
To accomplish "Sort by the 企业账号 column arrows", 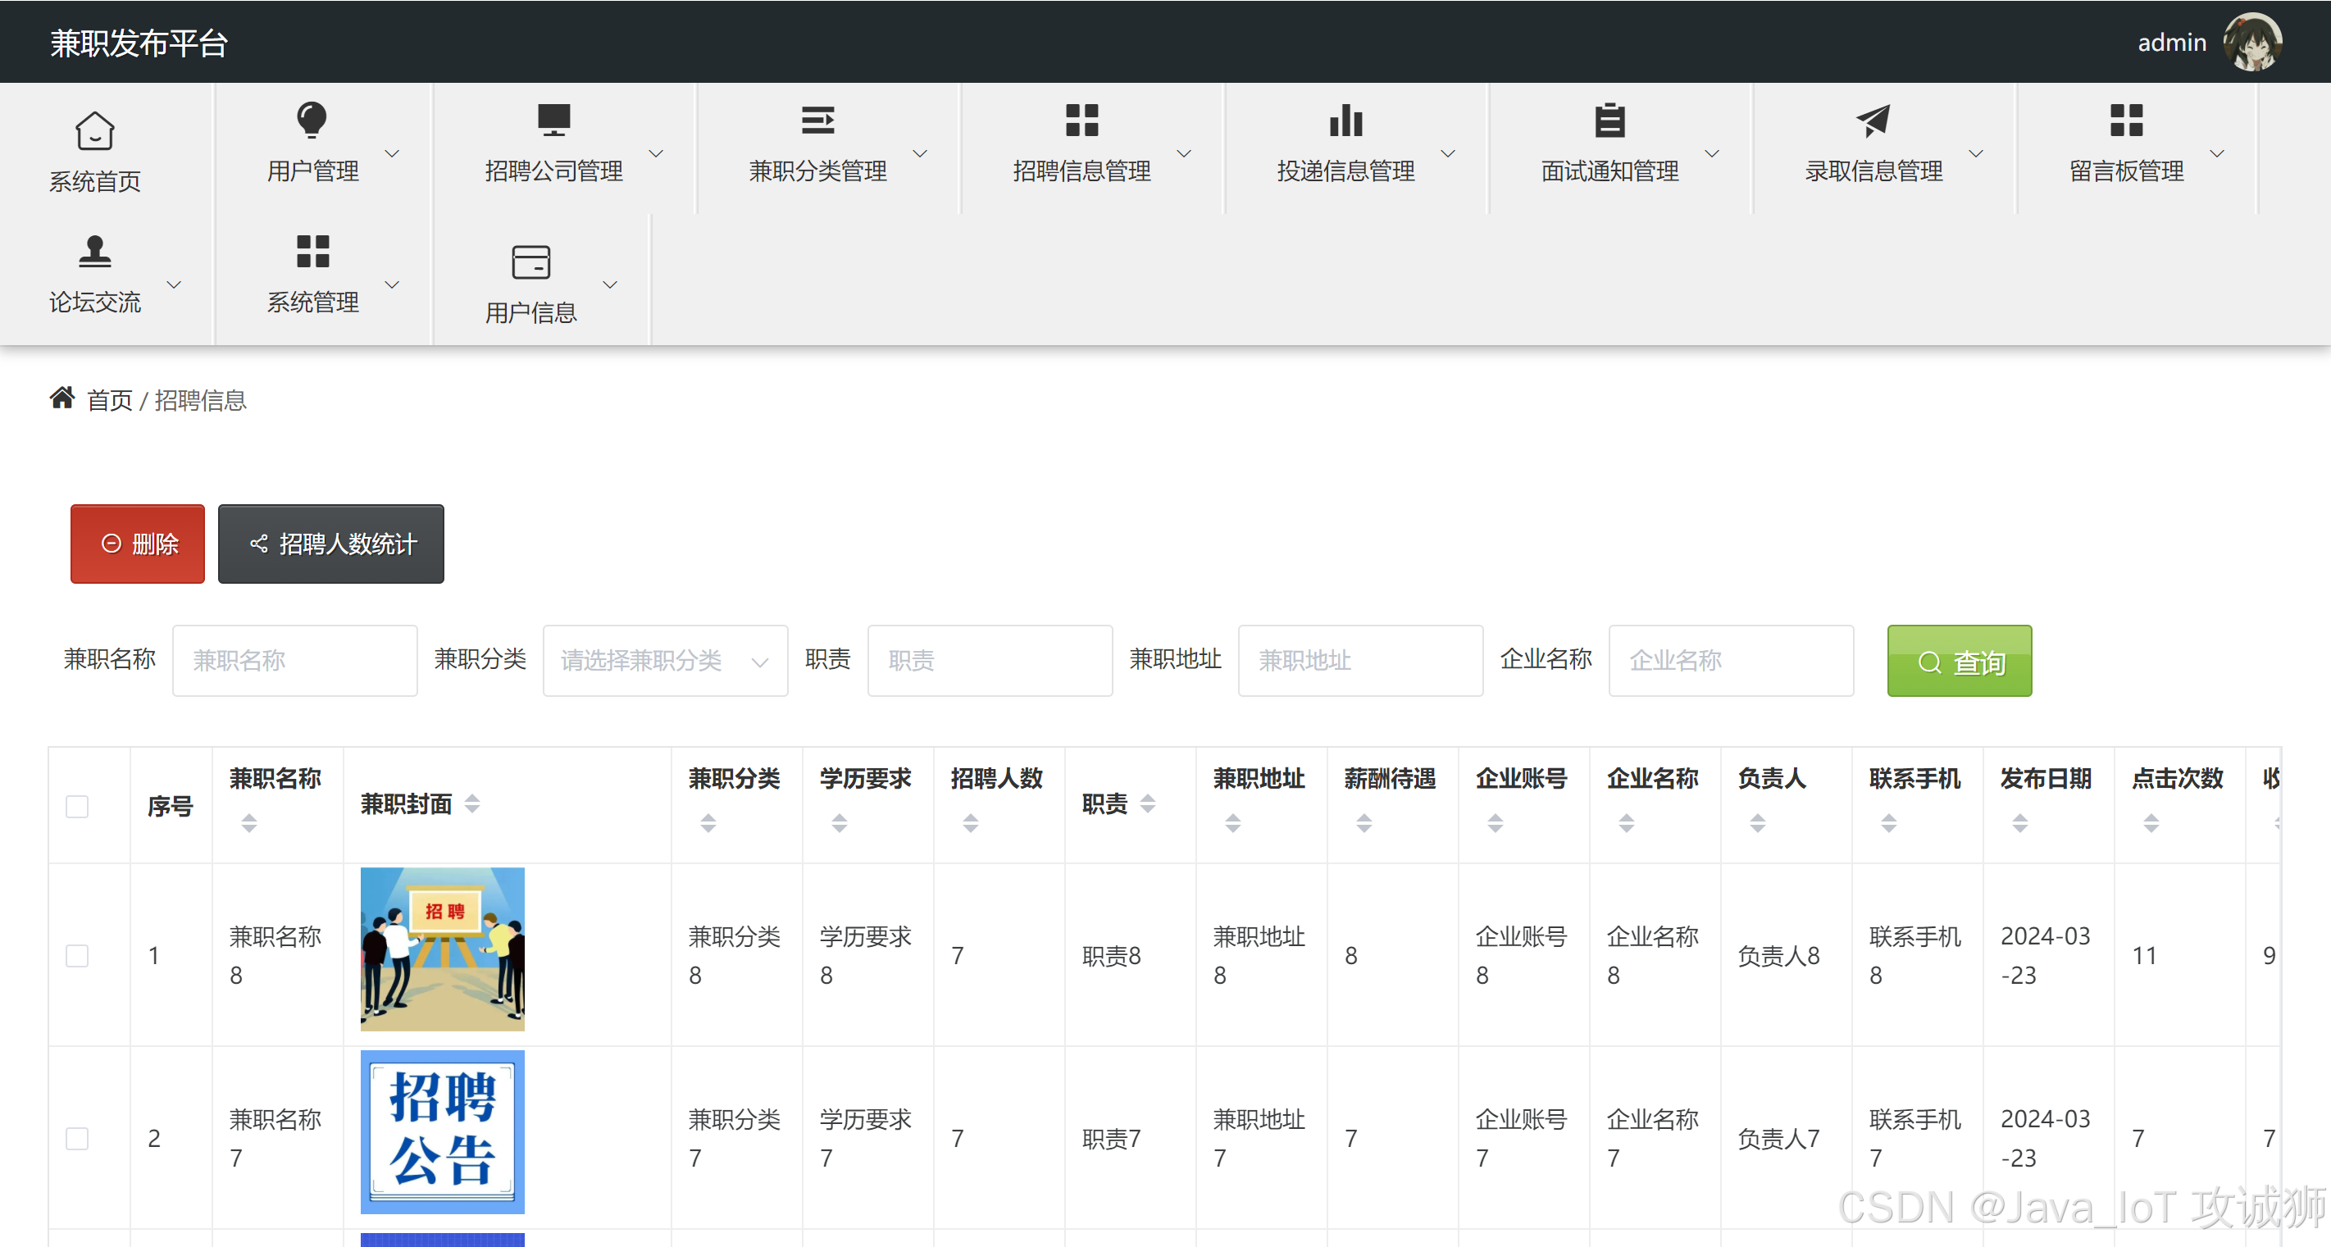I will point(1496,822).
